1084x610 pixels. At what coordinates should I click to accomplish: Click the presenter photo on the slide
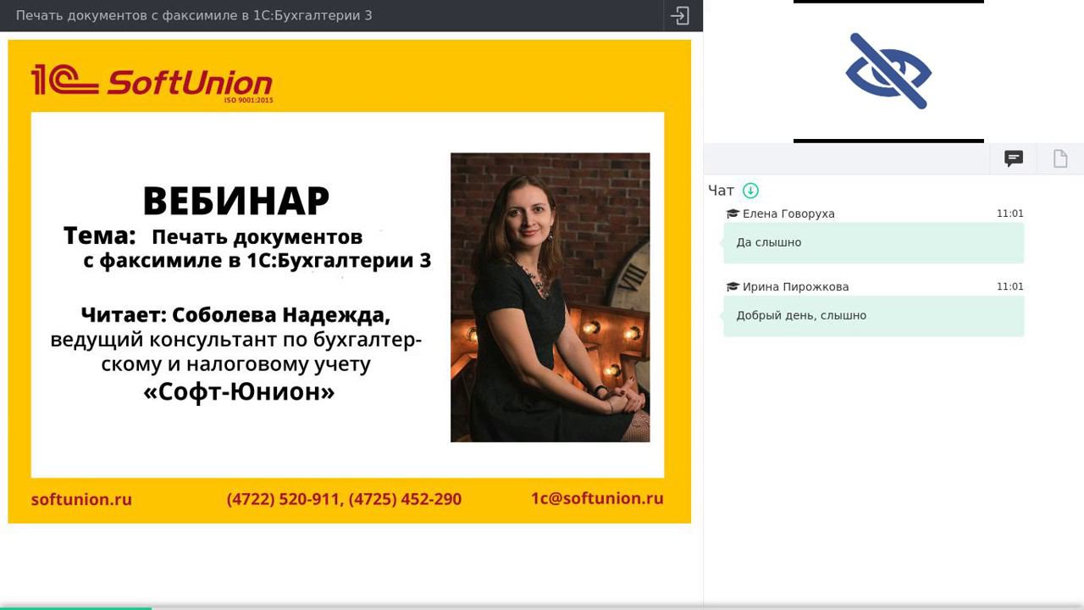(x=550, y=297)
